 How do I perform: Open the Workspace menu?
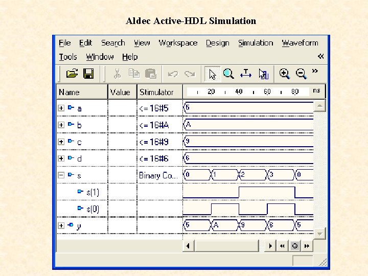(178, 43)
